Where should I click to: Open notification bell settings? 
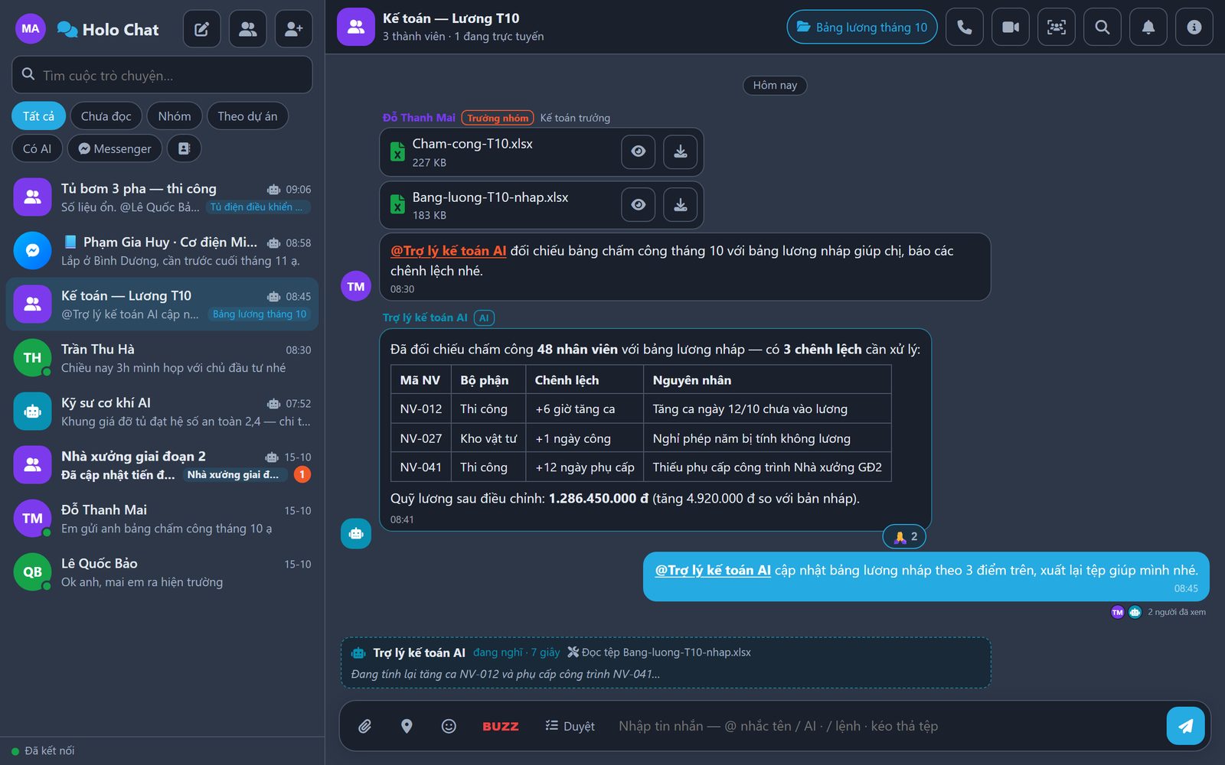click(x=1148, y=28)
